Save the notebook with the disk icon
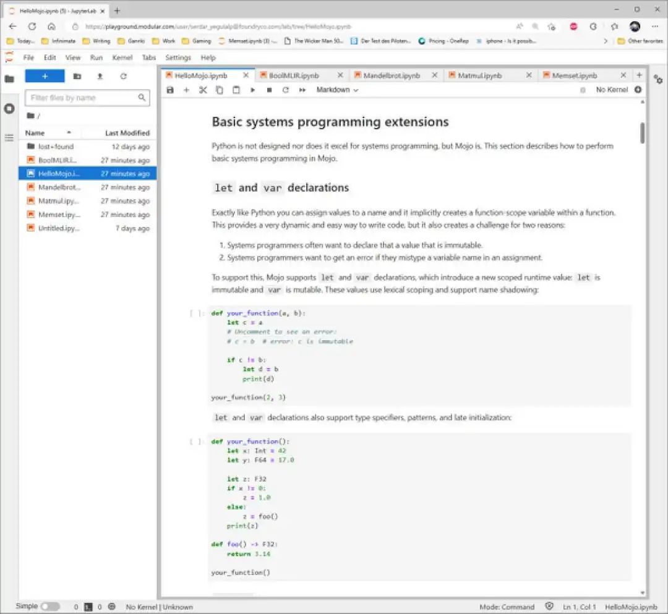The width and height of the screenshot is (668, 614). point(170,90)
